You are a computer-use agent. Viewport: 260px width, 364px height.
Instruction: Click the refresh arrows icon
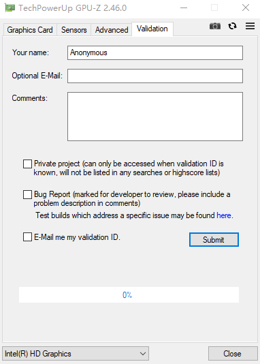[x=232, y=26]
